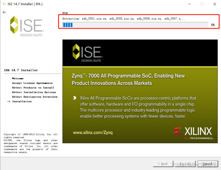Minimize the installer window
Image resolution: width=221 pixels, height=170 pixels.
point(190,4)
